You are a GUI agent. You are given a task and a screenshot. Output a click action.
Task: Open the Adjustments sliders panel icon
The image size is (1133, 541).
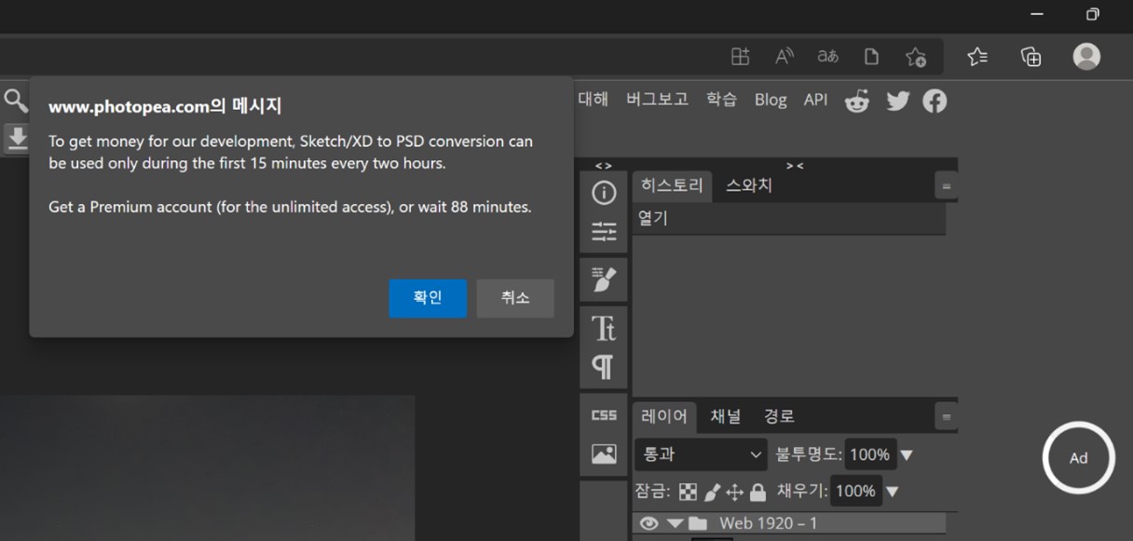604,232
